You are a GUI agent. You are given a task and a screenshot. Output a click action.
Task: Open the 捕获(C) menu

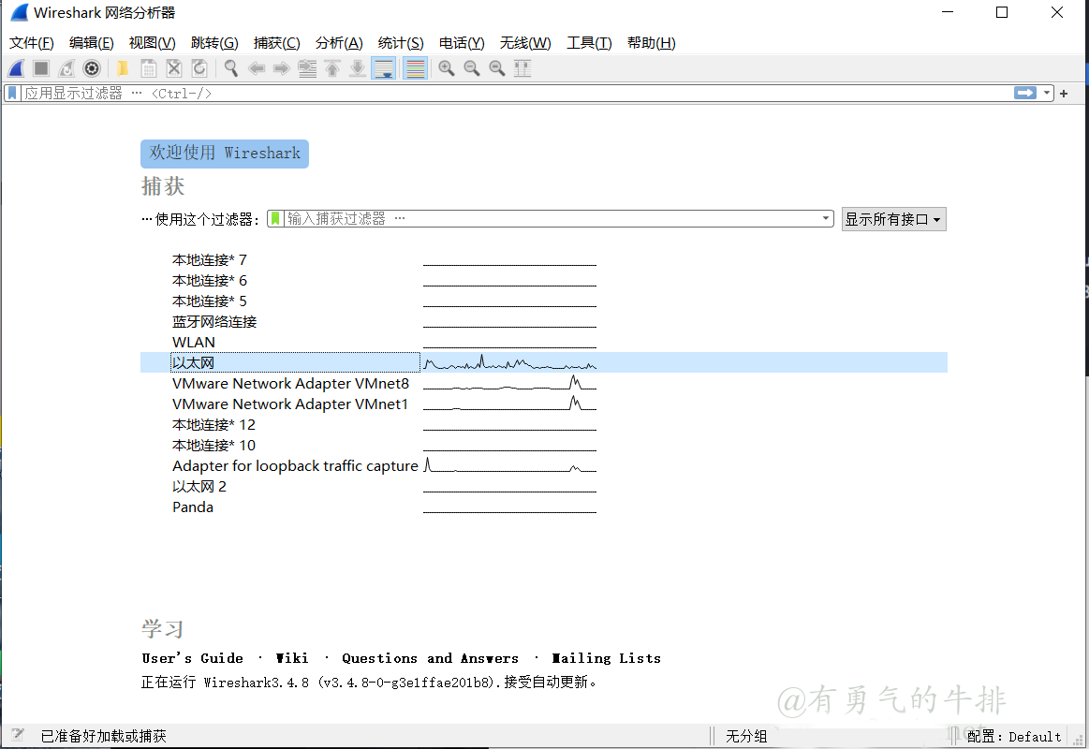click(276, 42)
